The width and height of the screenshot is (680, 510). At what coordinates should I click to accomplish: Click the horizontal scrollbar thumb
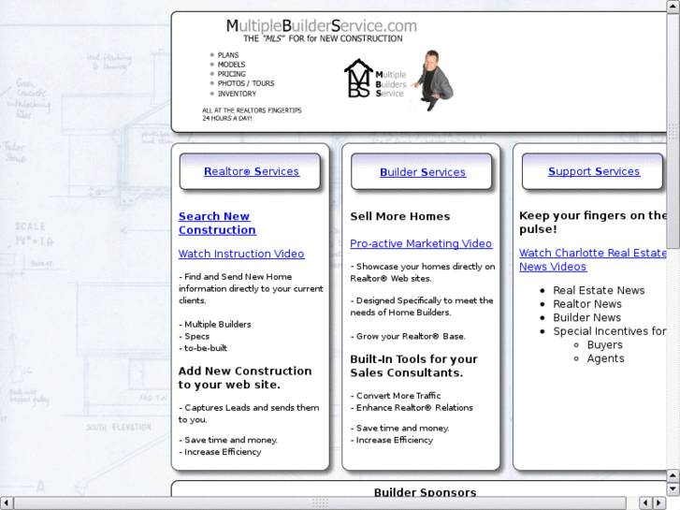click(320, 503)
